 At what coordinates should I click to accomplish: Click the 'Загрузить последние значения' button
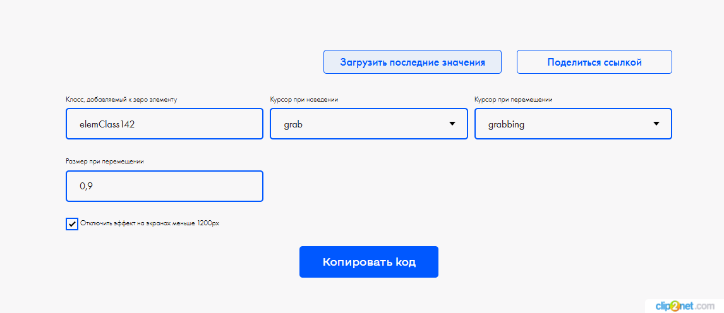(x=412, y=62)
